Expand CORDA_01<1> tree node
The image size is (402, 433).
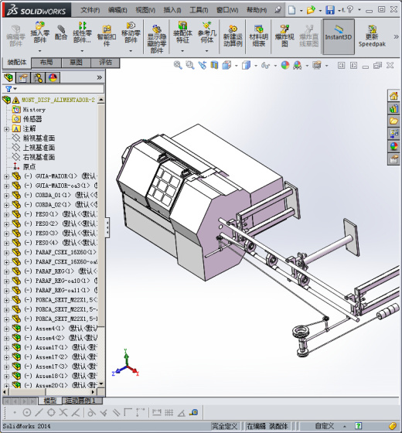pos(7,196)
